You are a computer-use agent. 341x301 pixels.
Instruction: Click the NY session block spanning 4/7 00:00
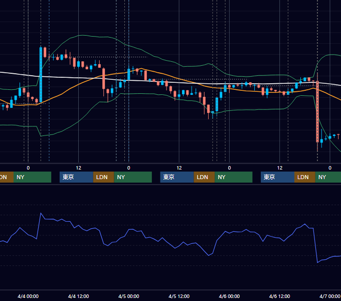click(x=328, y=177)
